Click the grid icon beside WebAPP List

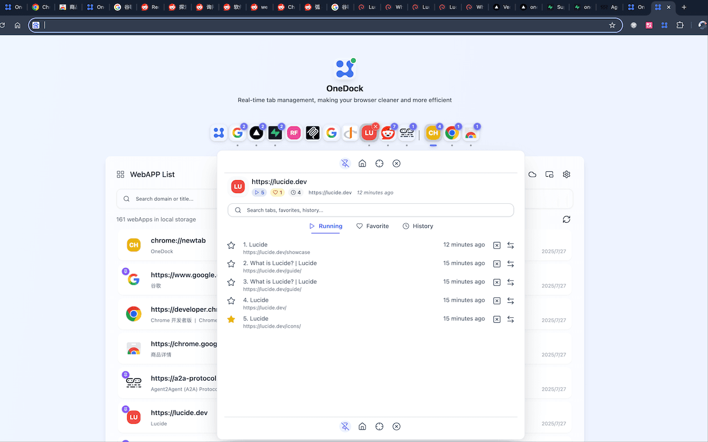(x=121, y=174)
